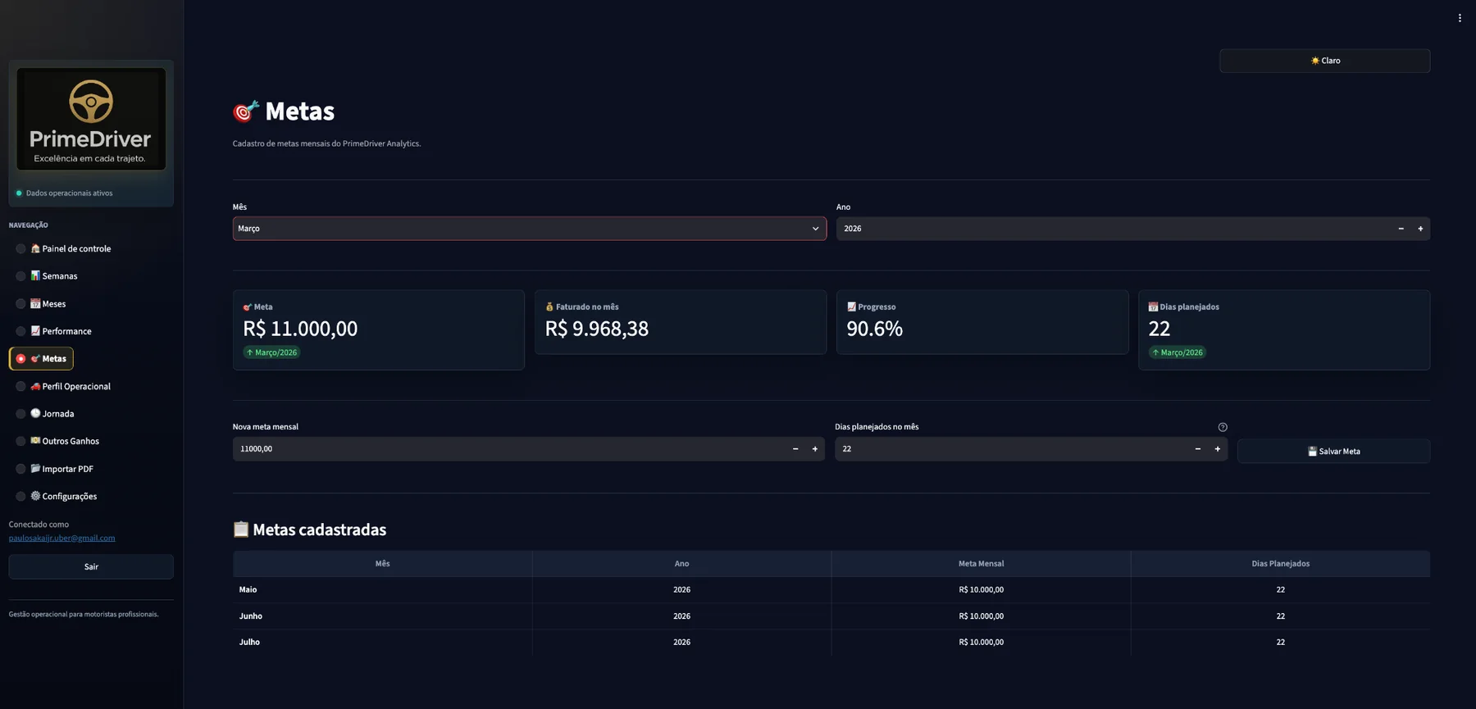Open the Mês dropdown showing Março
Screen dimensions: 1476x709
(x=529, y=229)
